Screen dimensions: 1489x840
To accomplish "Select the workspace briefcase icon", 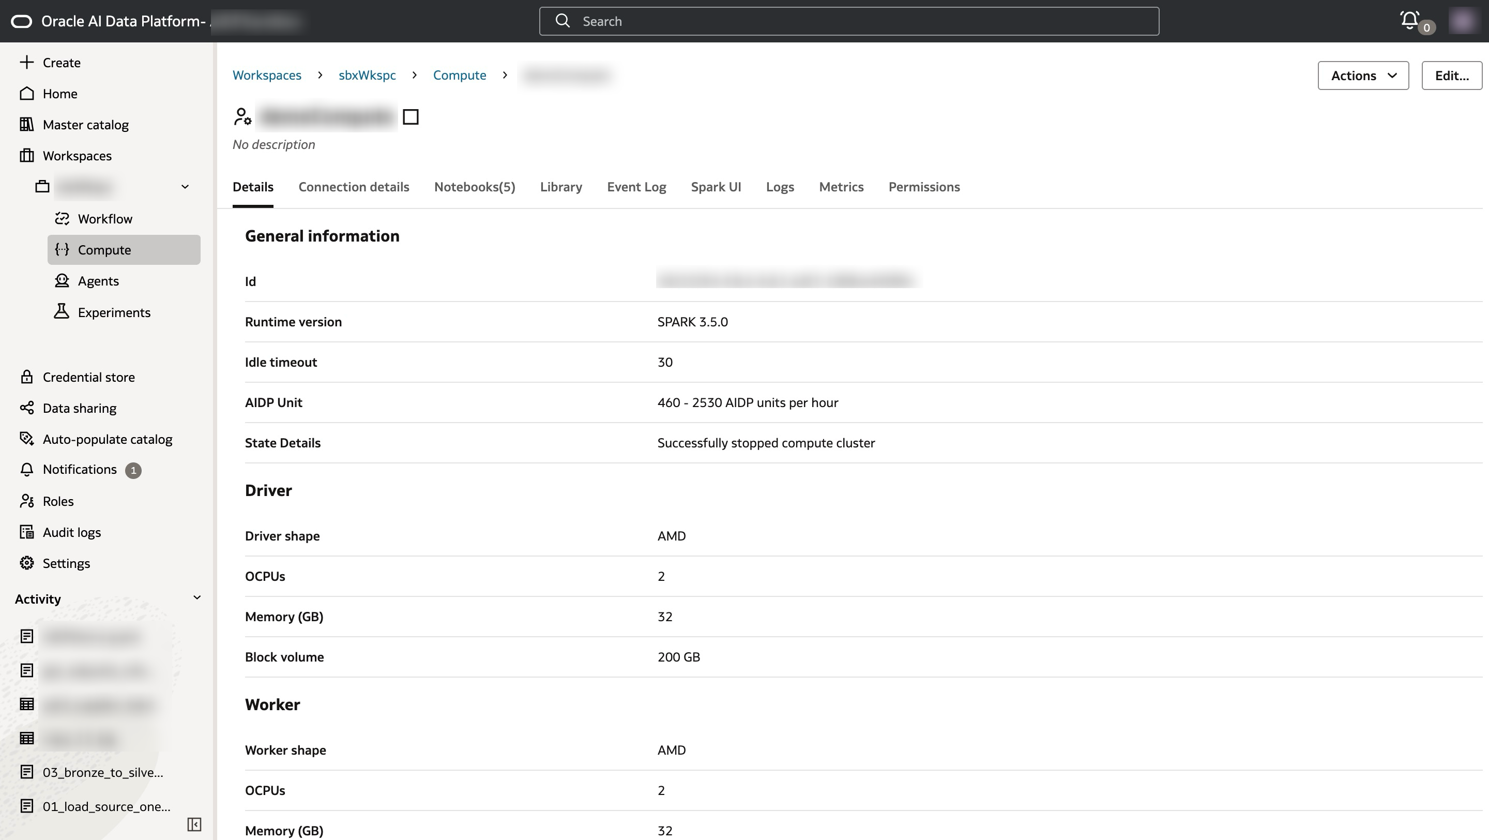I will tap(42, 187).
